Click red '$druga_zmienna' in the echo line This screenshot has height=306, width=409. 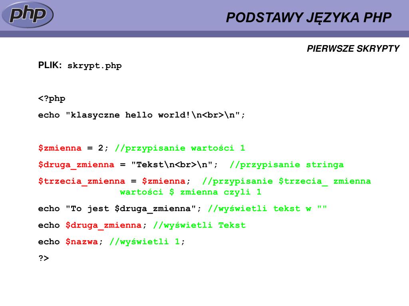click(x=103, y=226)
